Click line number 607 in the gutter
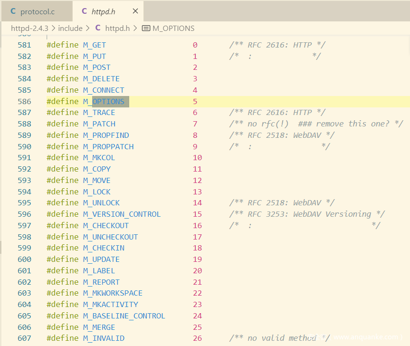410x346 pixels. 24,338
